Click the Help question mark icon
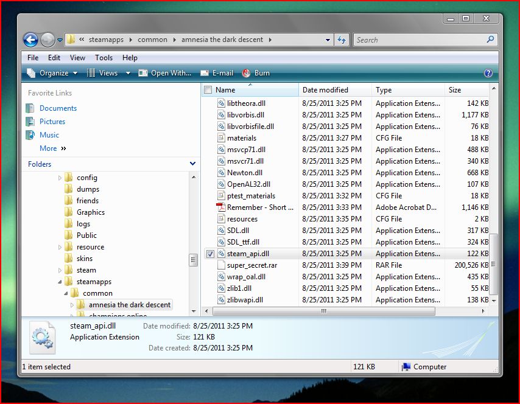Screen dimensions: 520x404 pos(488,73)
